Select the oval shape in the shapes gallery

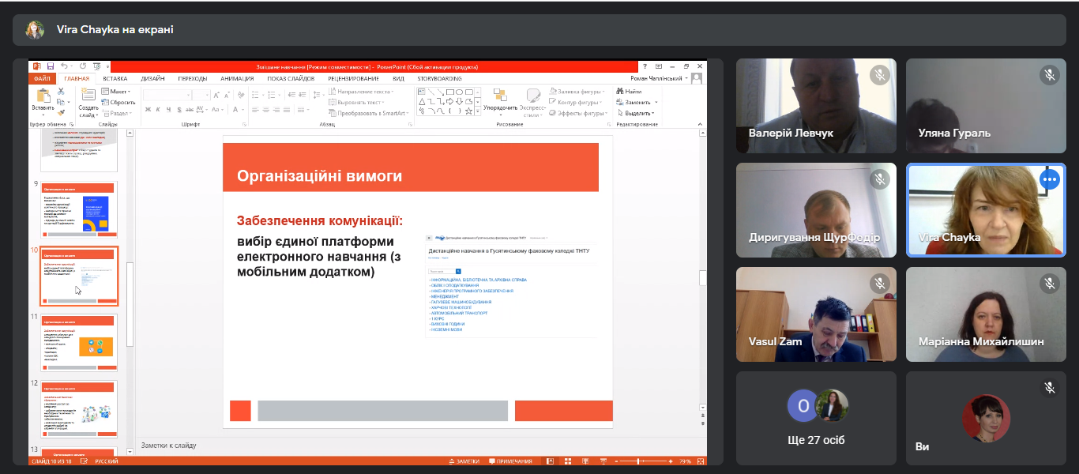(459, 92)
